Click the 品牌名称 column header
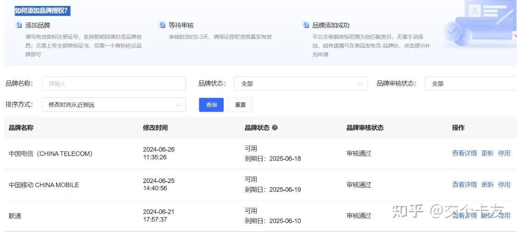 (x=21, y=128)
